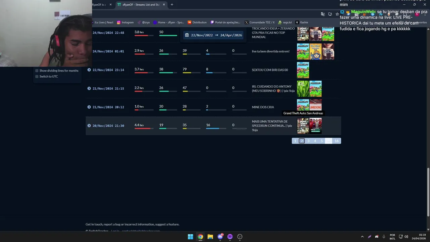Viewport: 430px width, 242px height.
Task: Click Minecraft cover in SEXTOU COM BIRI row
Action: coord(303,70)
